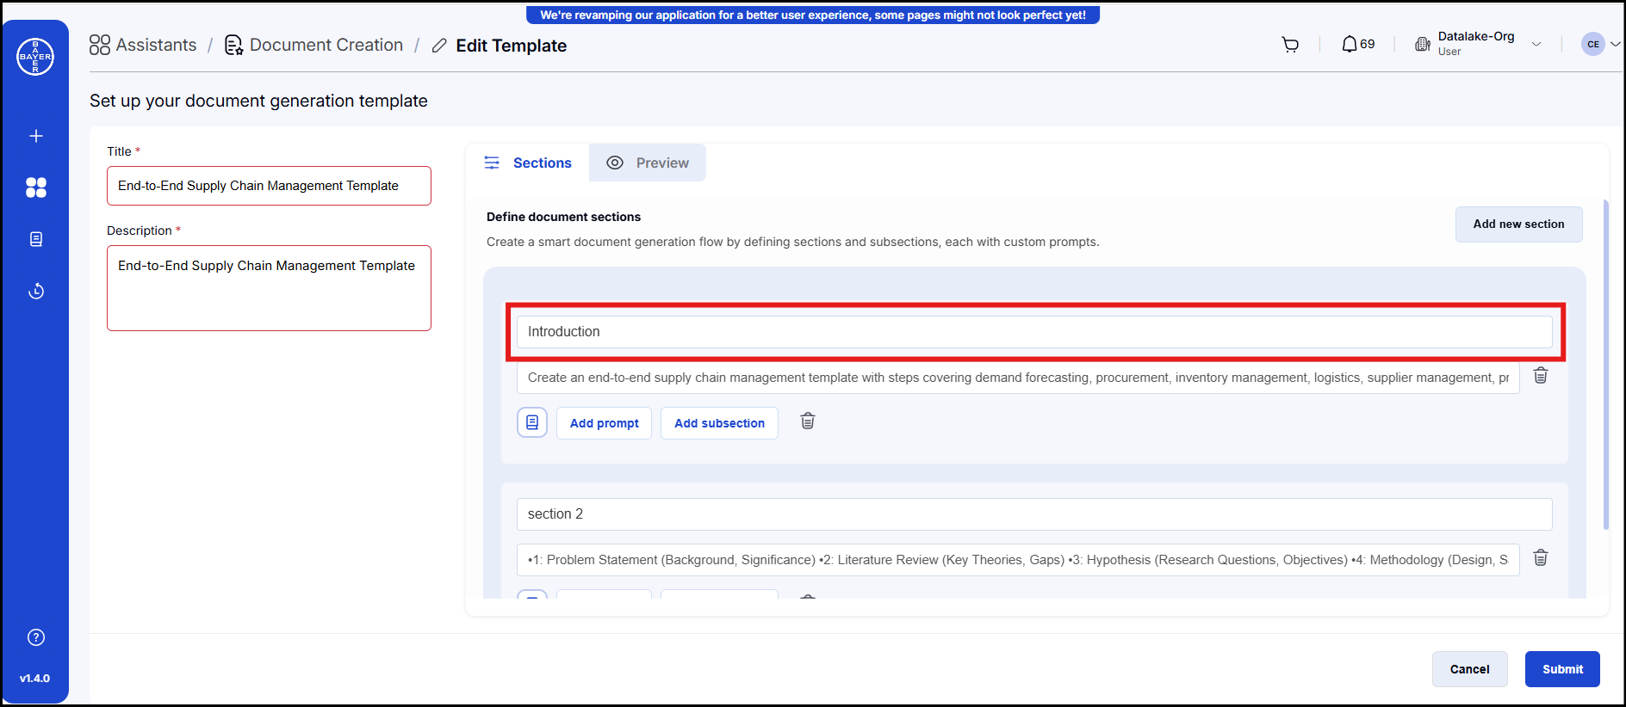Click the section 2 name field
Viewport: 1626px width, 707px height.
coord(1034,514)
